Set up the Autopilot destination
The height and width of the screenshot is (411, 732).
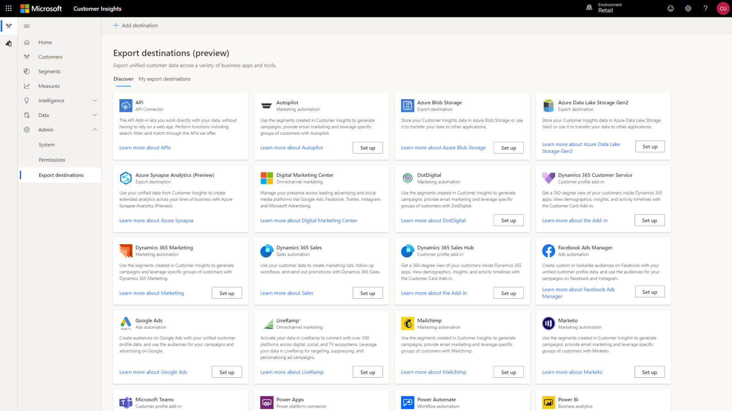click(x=368, y=148)
